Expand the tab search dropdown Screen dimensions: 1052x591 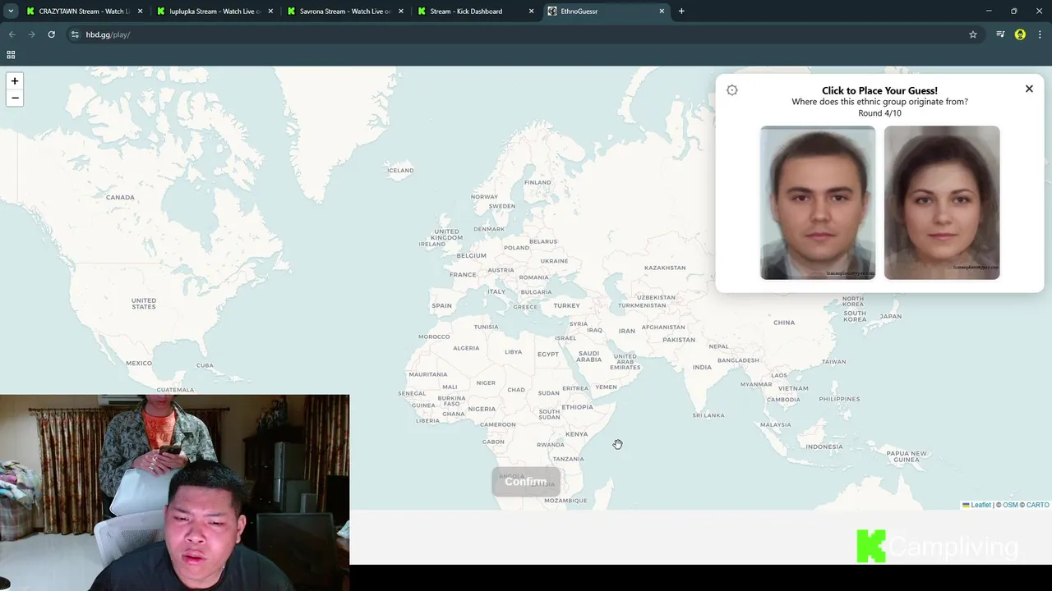tap(11, 11)
